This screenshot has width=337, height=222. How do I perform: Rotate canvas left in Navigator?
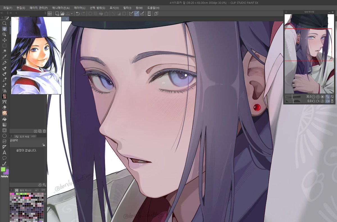[x=313, y=101]
